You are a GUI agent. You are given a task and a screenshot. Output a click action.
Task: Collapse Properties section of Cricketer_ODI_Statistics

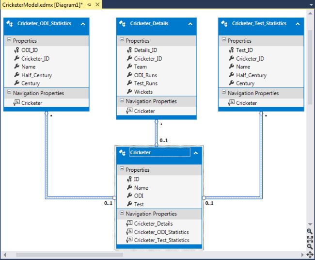click(x=9, y=40)
